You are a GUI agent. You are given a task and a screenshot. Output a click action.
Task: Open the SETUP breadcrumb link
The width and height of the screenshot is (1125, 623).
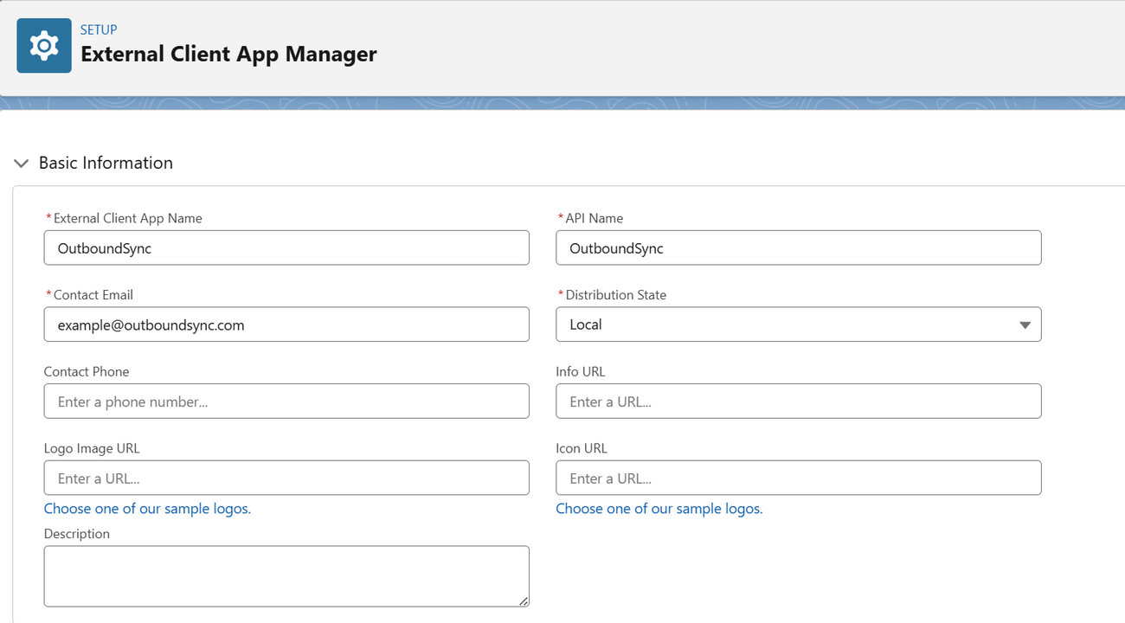coord(98,29)
